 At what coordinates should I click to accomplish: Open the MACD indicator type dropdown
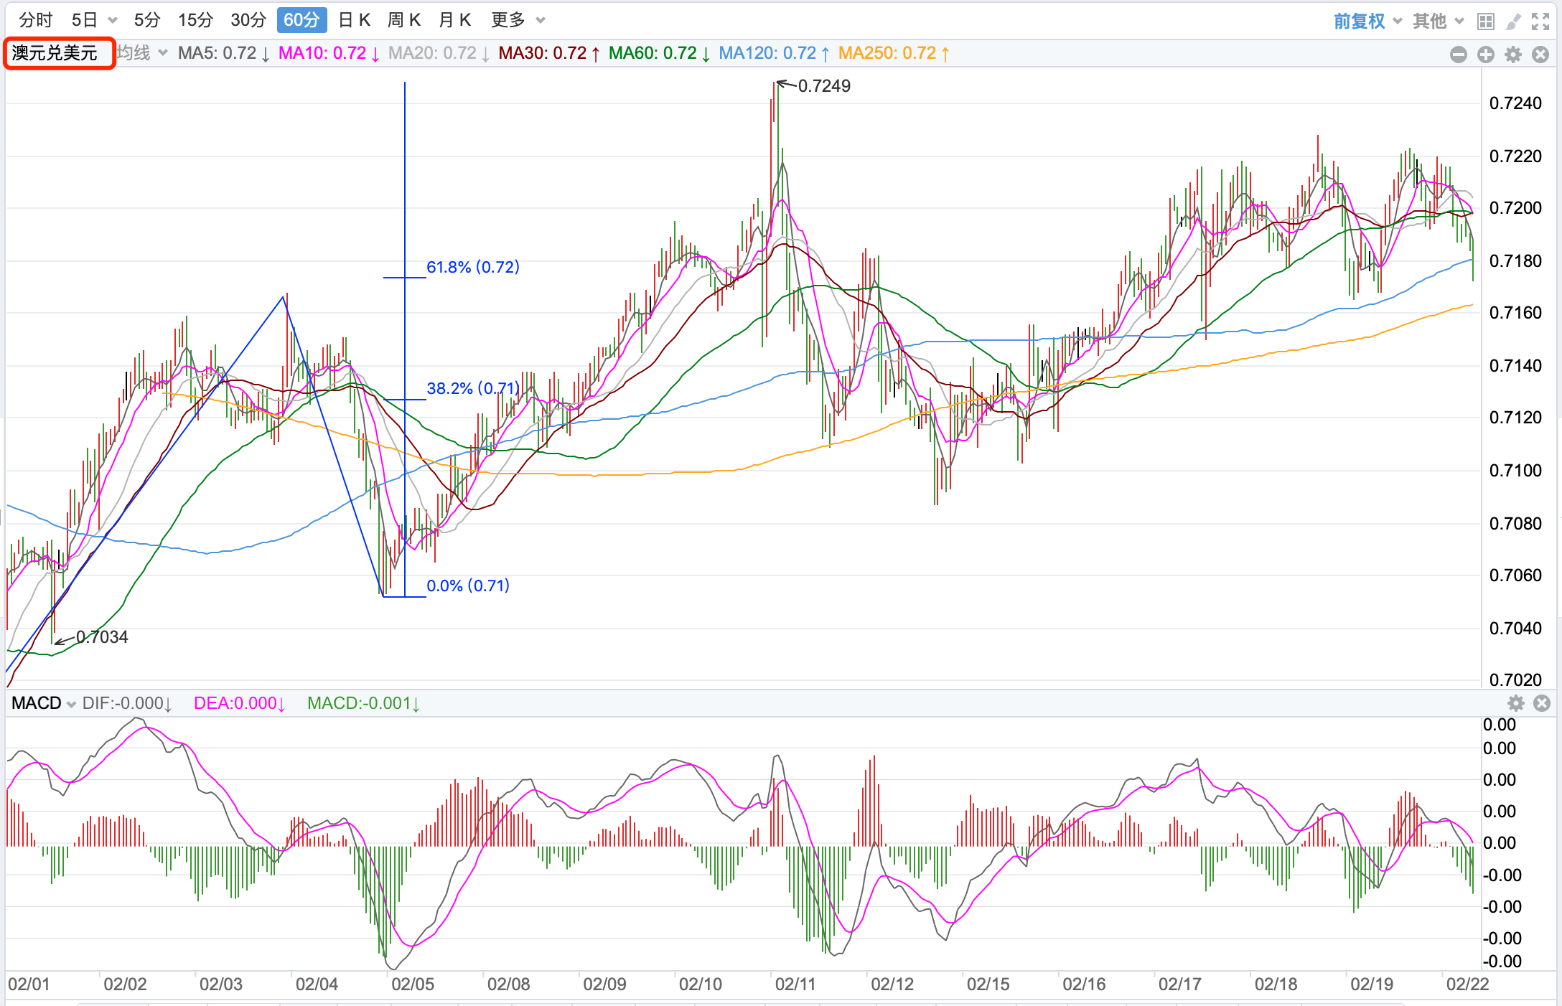pyautogui.click(x=43, y=703)
